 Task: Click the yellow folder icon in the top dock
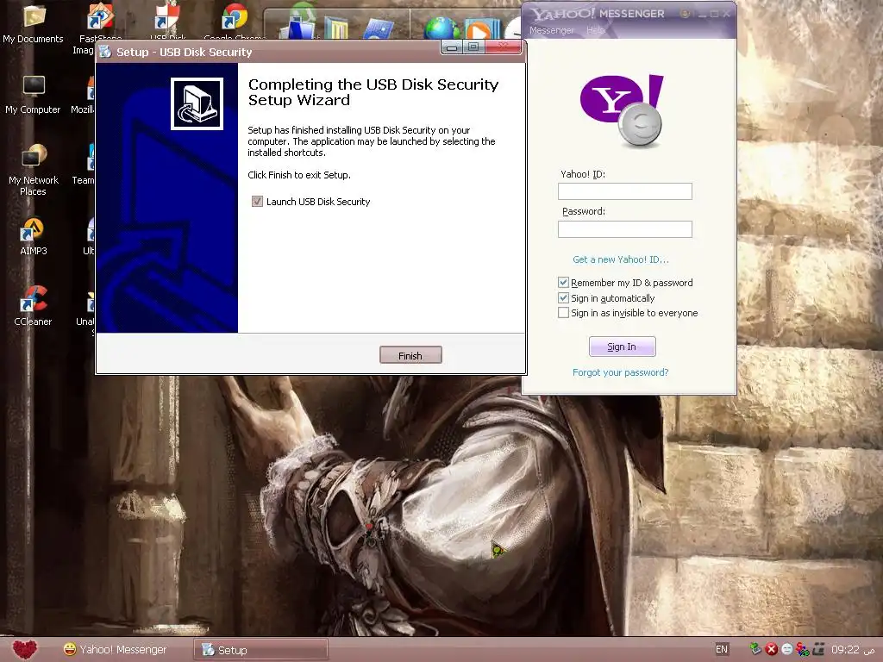336,28
